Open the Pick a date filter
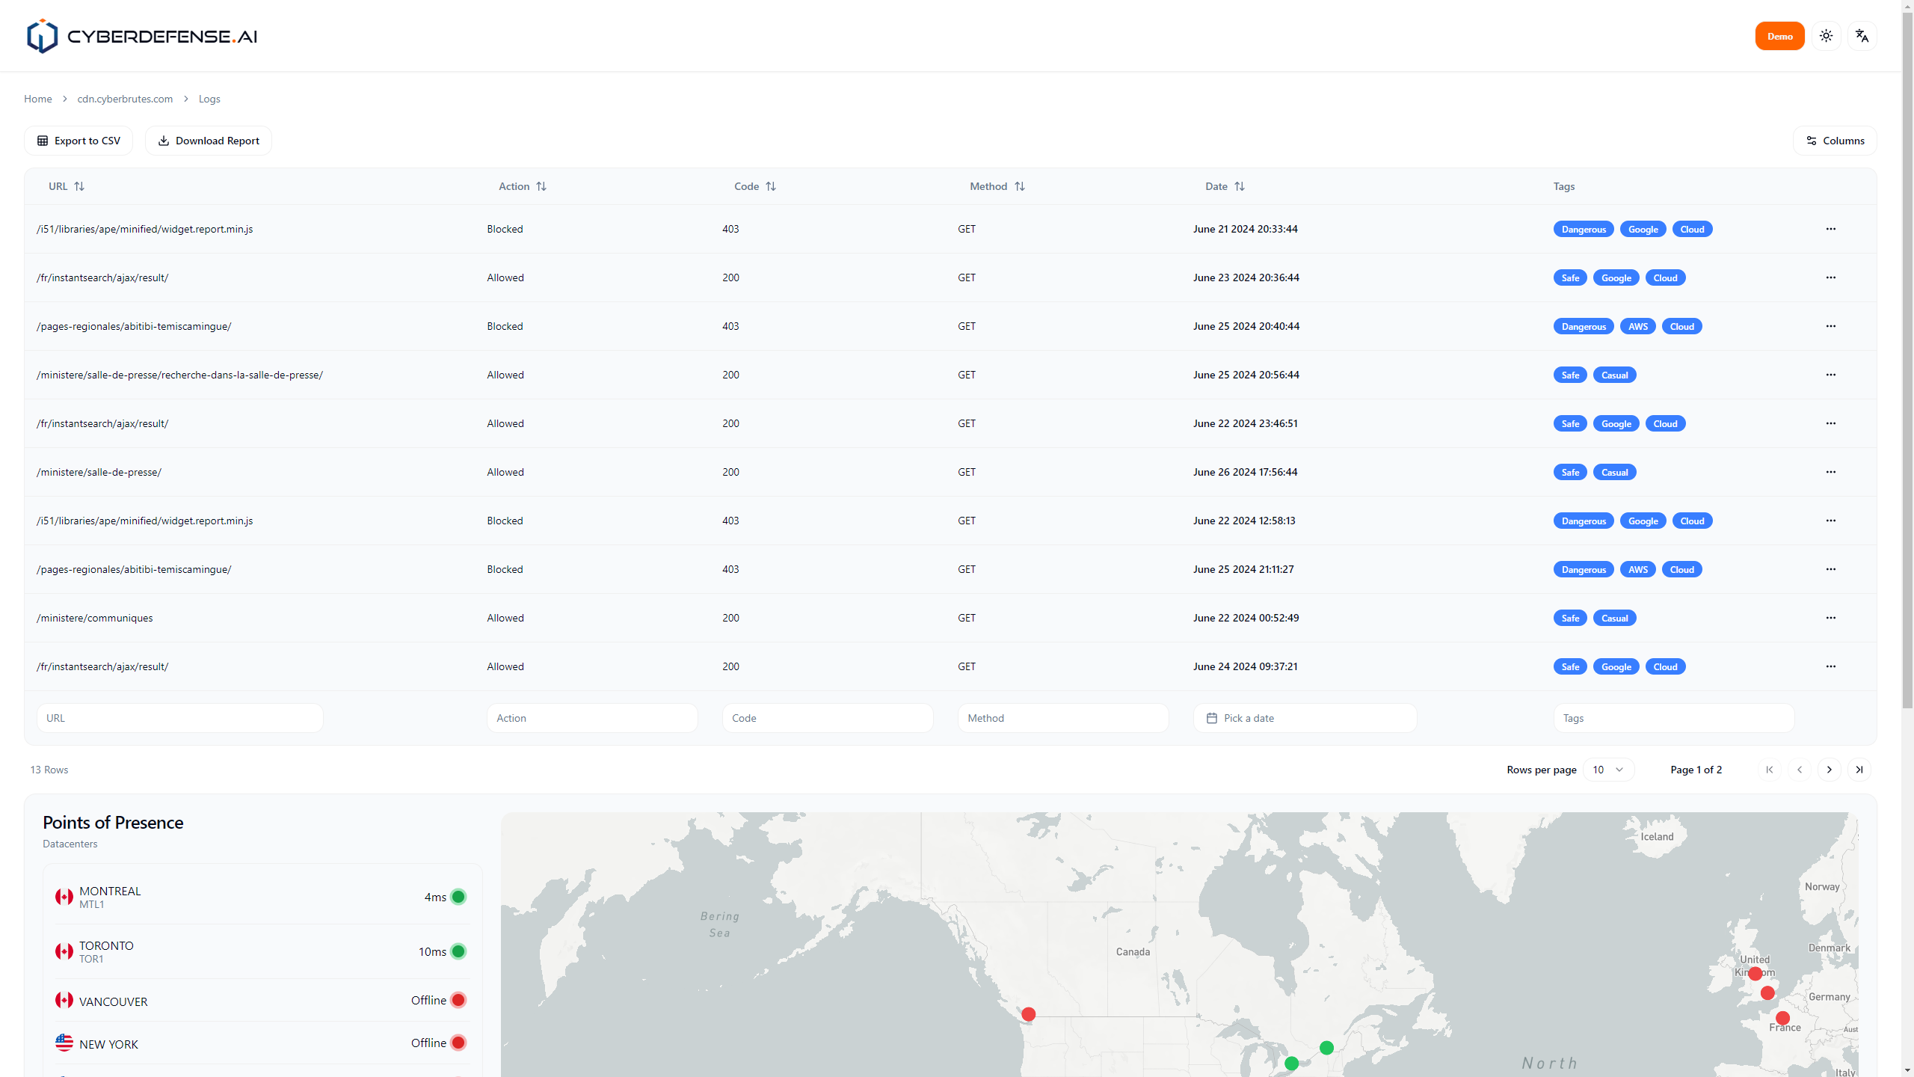The height and width of the screenshot is (1077, 1914). click(1305, 718)
